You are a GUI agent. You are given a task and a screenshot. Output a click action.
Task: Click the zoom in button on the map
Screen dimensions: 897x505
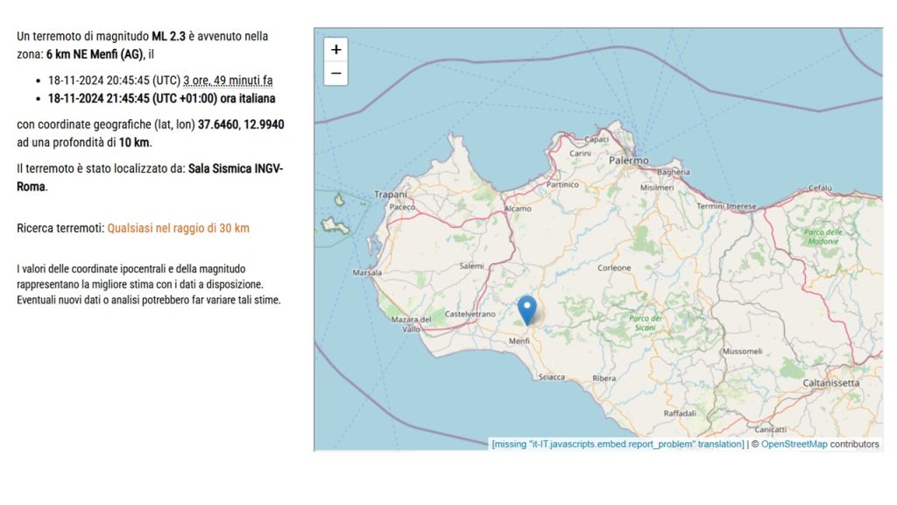[335, 50]
